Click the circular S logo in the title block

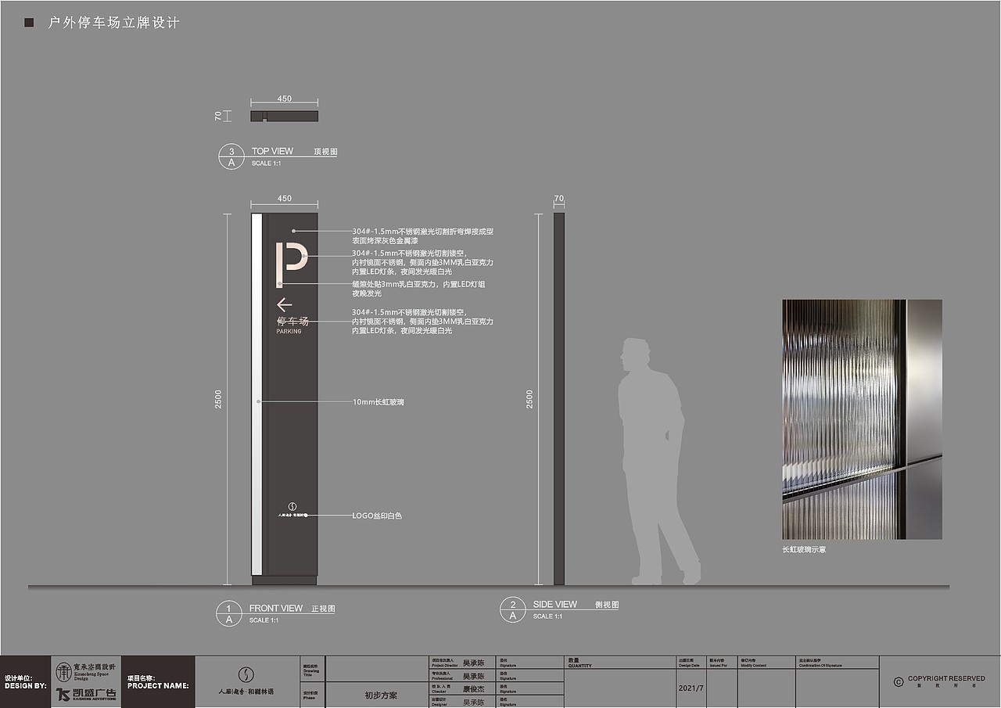pyautogui.click(x=246, y=674)
